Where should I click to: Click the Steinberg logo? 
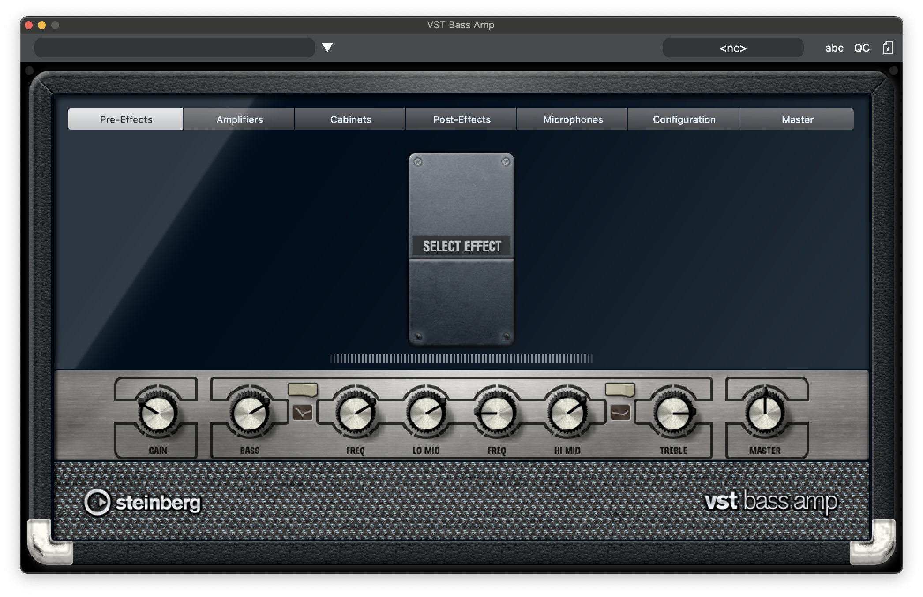142,503
